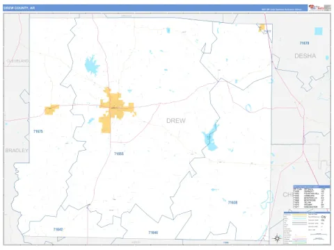Select ZIP code label 71638
This screenshot has height=250, width=334.
point(232,203)
